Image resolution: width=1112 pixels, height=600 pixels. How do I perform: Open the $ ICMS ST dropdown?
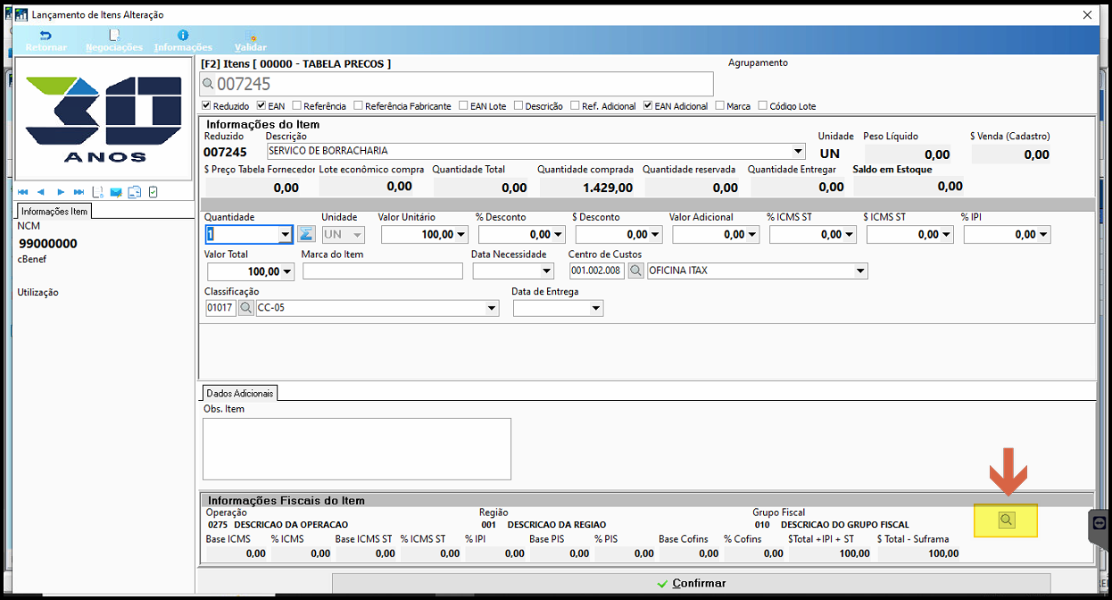point(947,235)
